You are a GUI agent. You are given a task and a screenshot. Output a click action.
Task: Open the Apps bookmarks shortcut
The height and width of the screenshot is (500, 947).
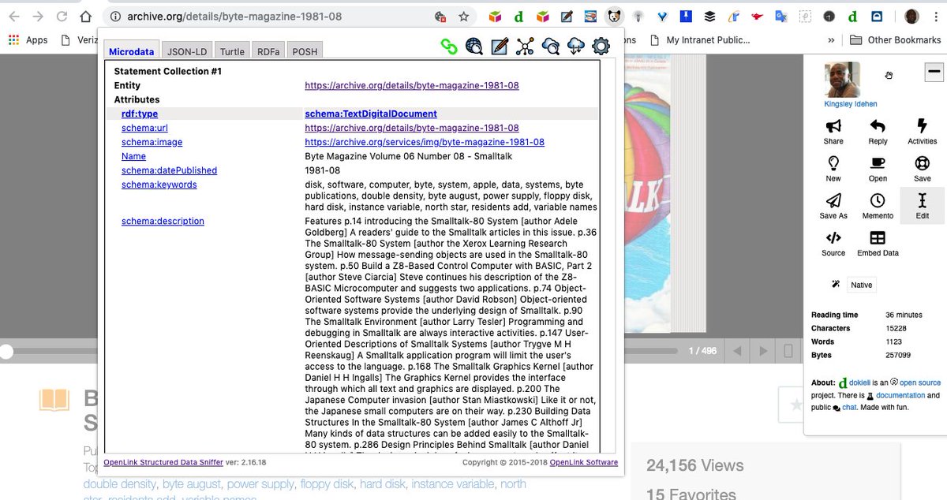pos(28,39)
